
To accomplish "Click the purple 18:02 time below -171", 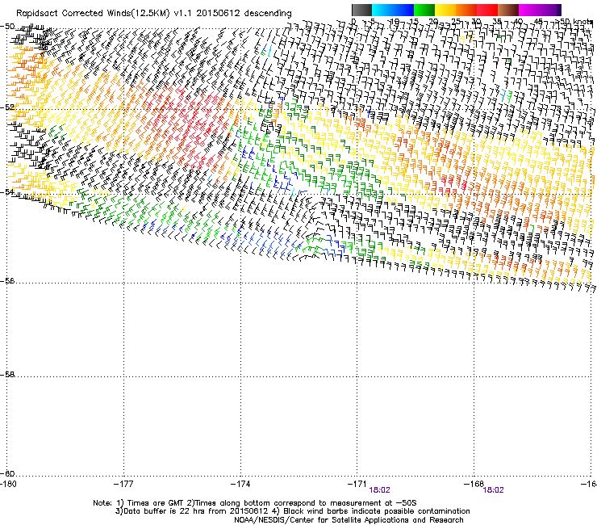I will (380, 490).
